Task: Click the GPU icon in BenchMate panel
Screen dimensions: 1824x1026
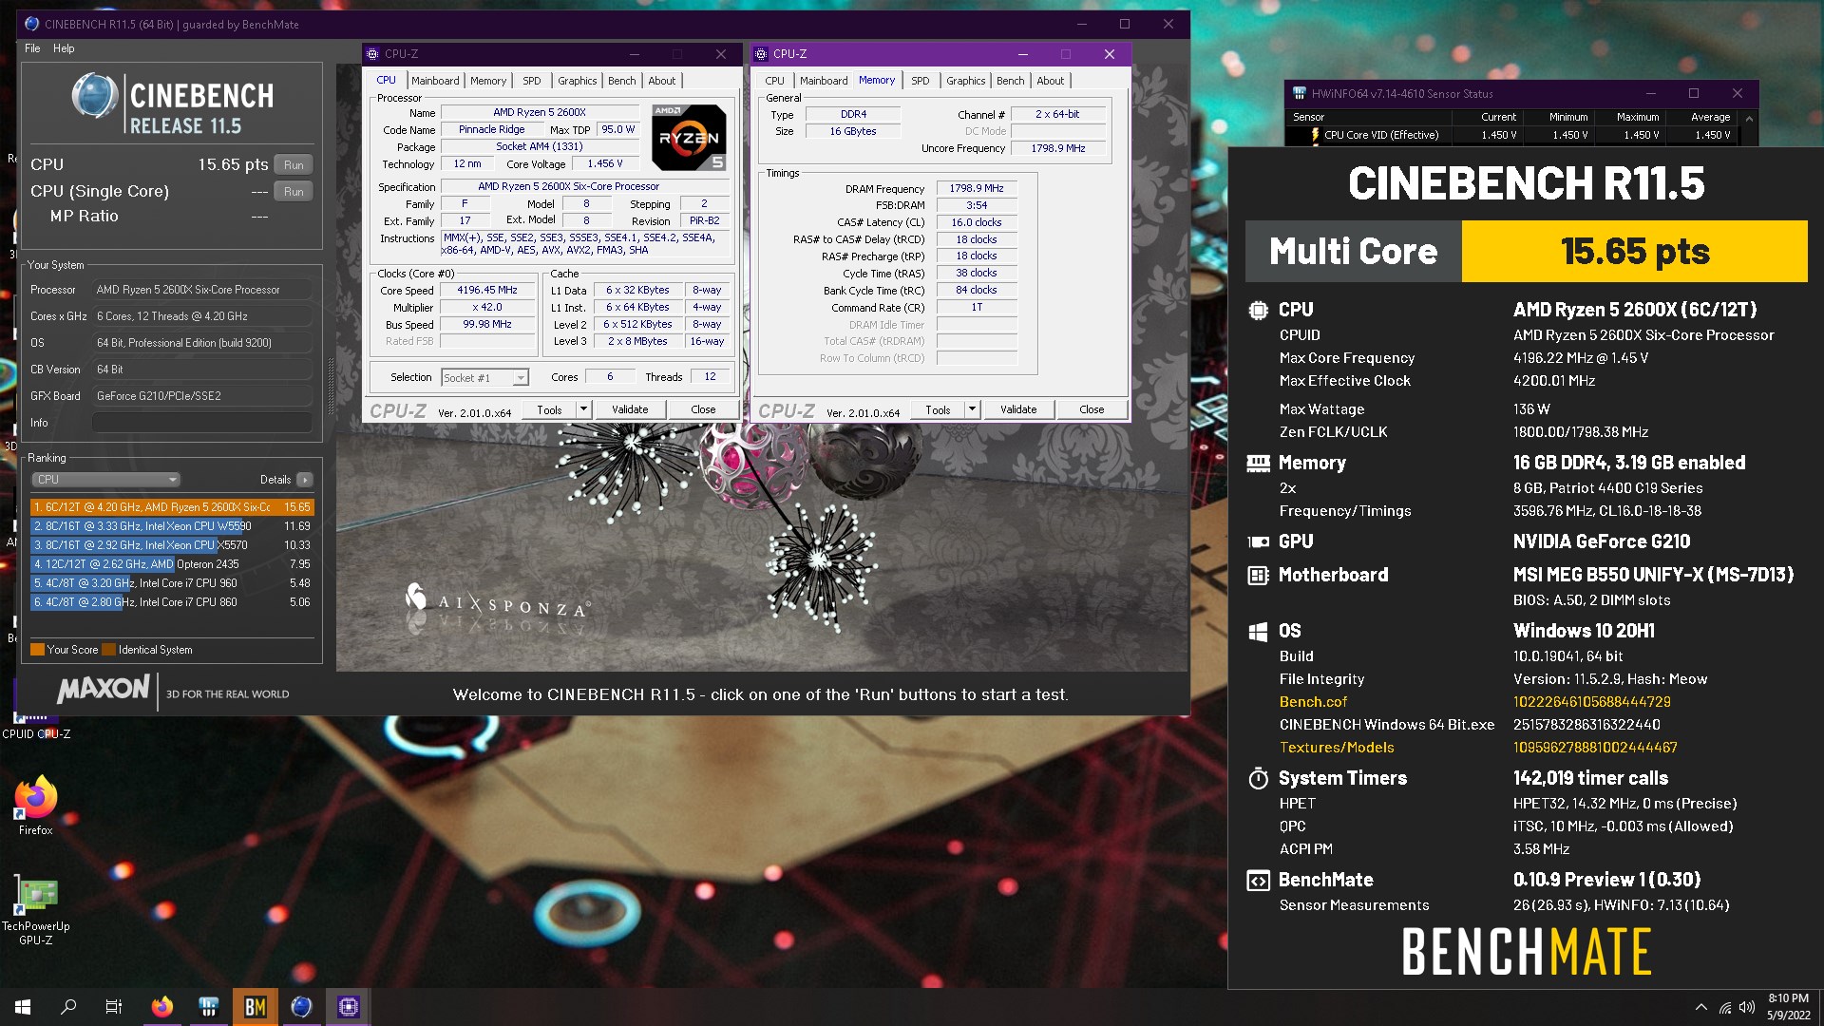Action: point(1258,541)
